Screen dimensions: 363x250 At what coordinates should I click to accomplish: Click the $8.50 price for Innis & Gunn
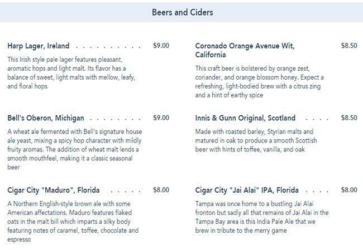coord(348,117)
